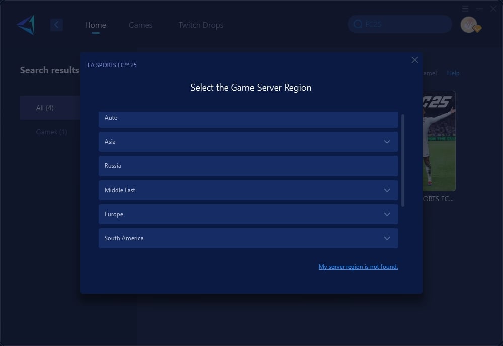Click the EA SPORTS FC 25 dialog title

point(112,65)
